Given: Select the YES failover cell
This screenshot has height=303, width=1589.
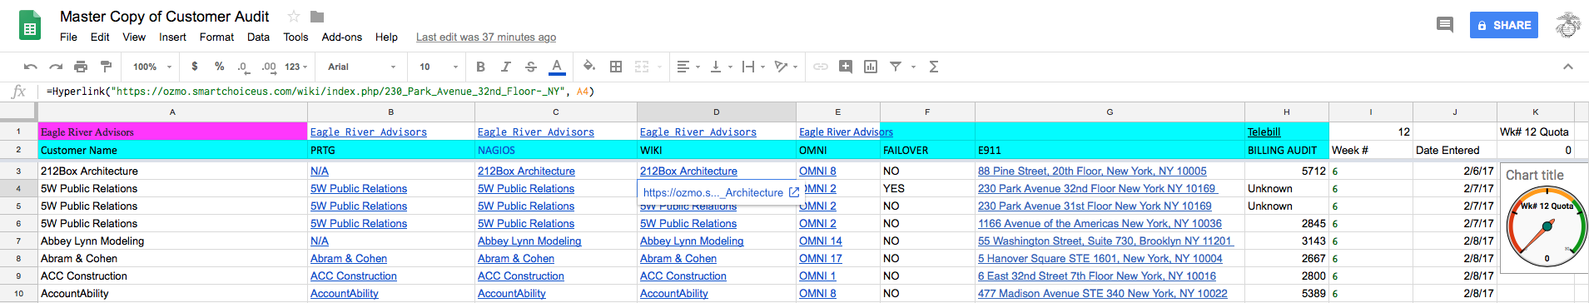Looking at the screenshot, I should point(927,188).
